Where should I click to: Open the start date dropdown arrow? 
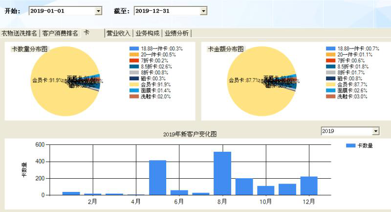click(x=99, y=11)
